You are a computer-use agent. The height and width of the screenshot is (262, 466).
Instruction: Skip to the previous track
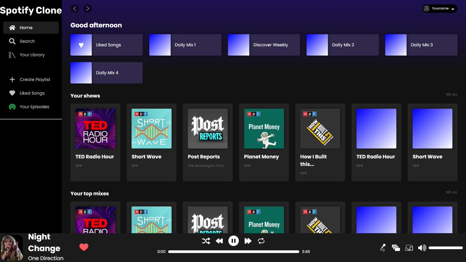(x=219, y=241)
